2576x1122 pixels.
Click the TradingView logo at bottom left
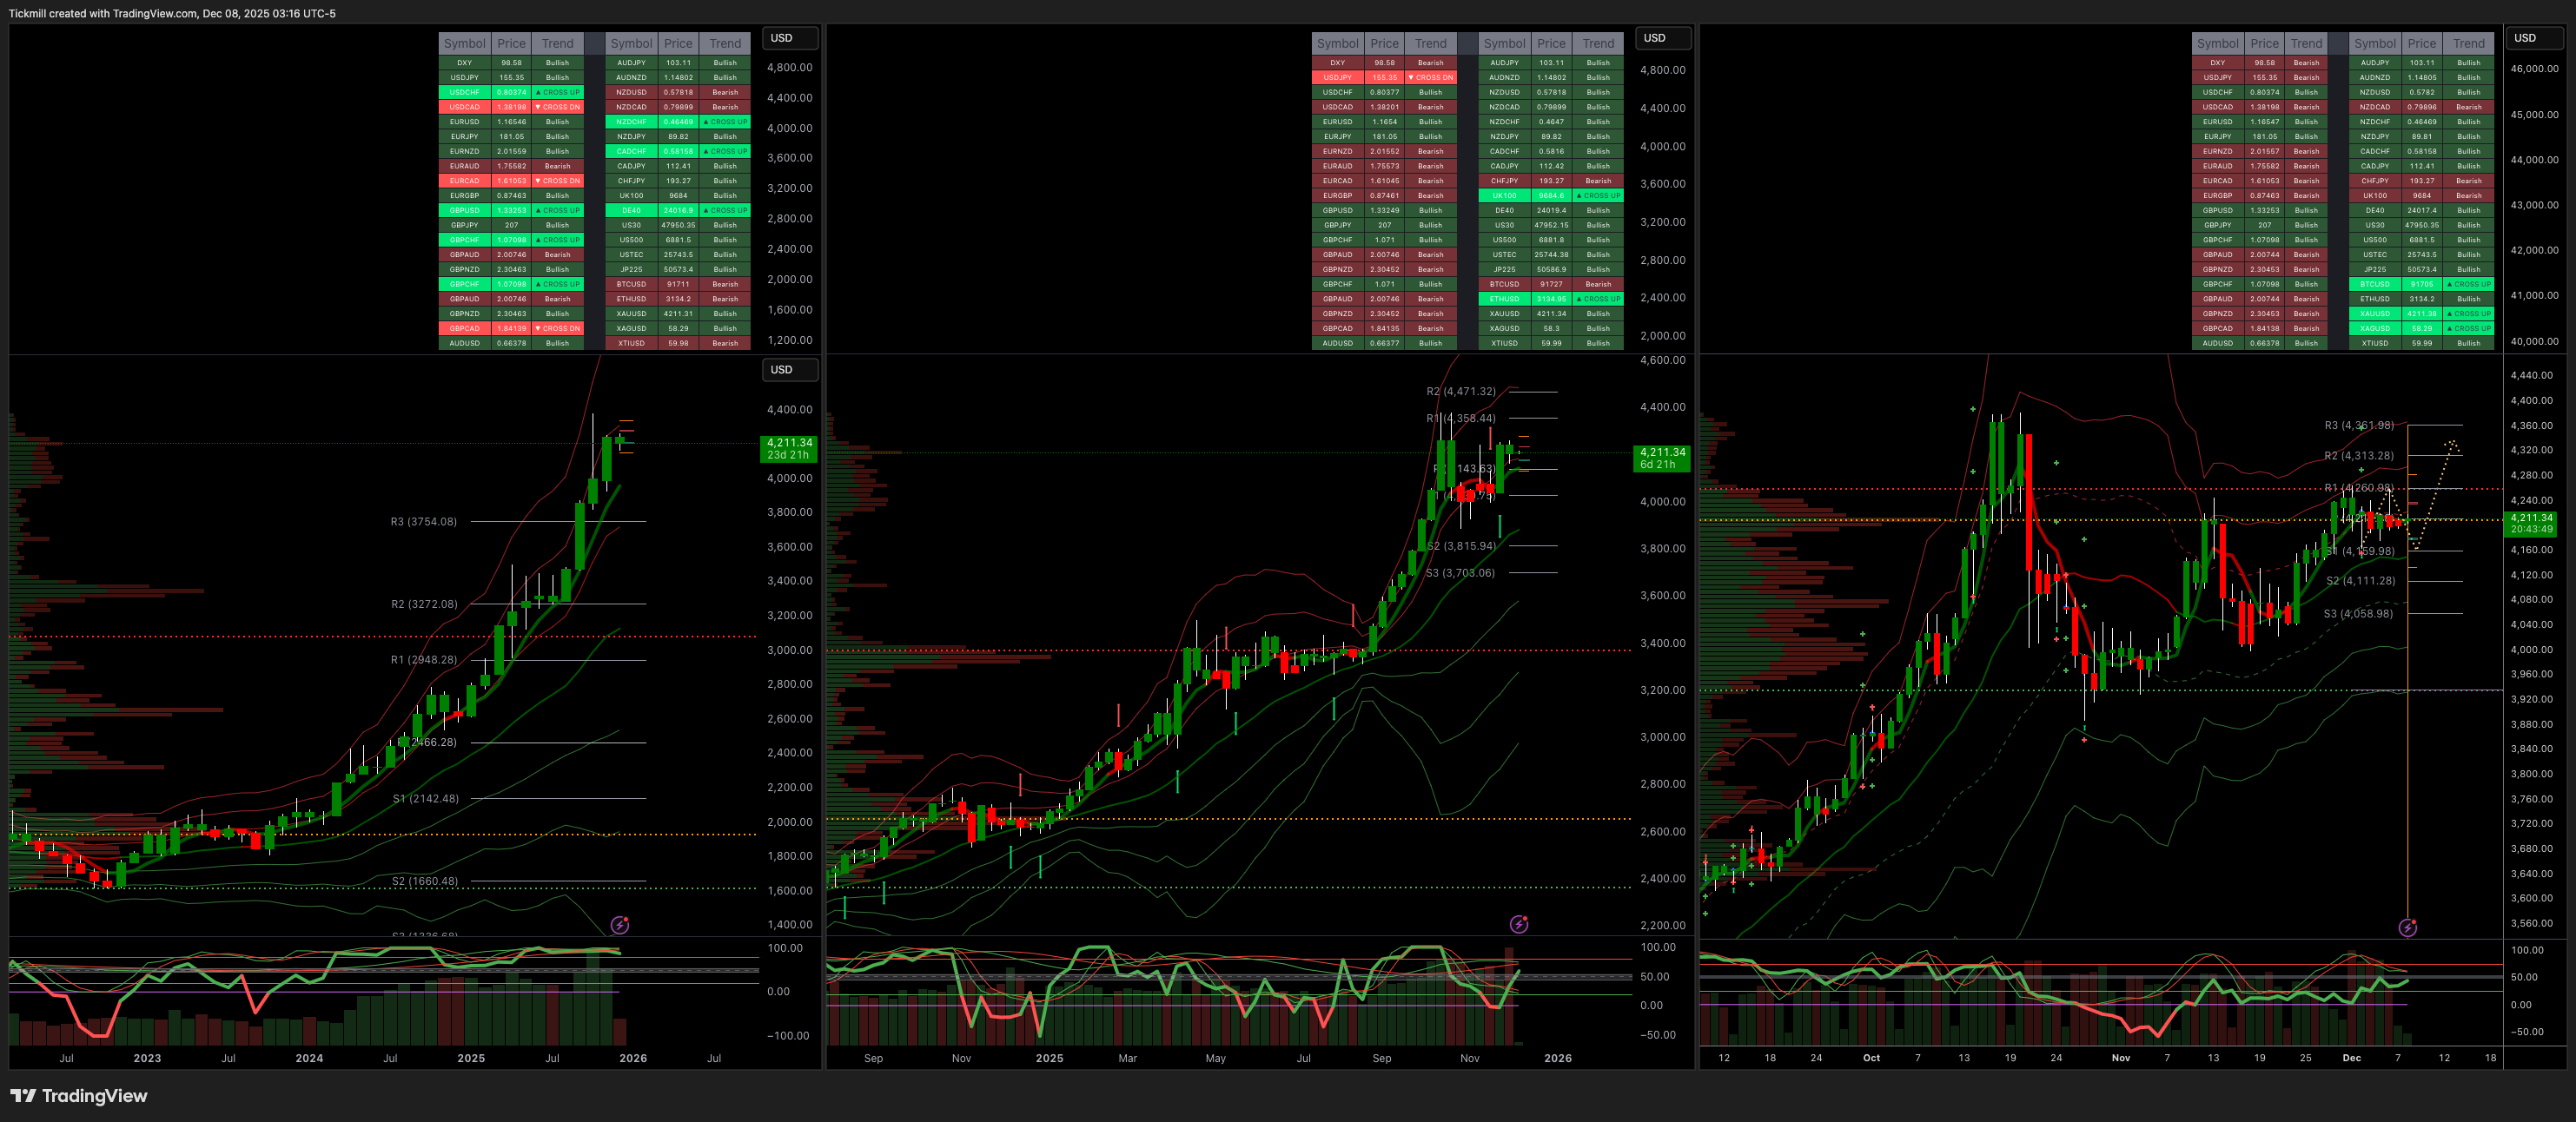[79, 1096]
